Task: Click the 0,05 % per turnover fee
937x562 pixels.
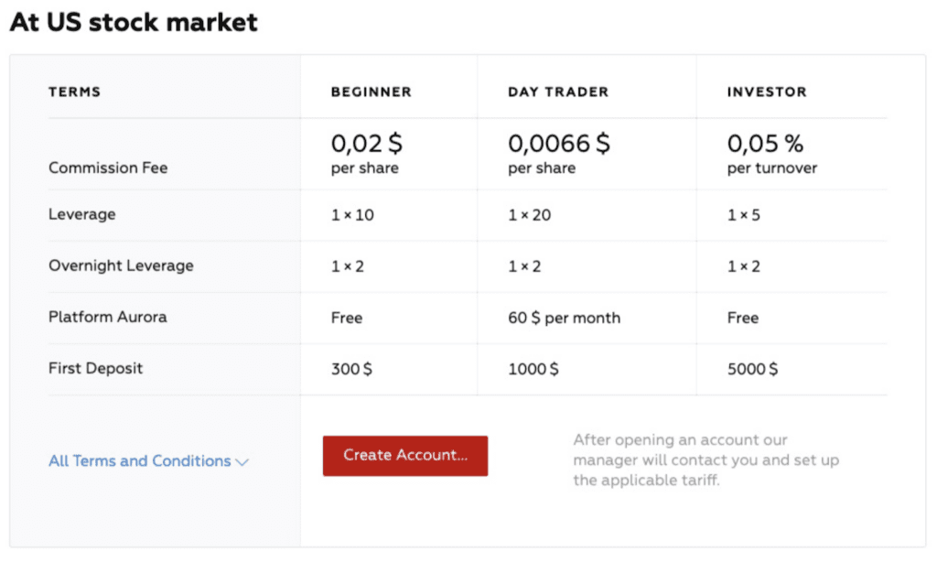Action: point(771,154)
